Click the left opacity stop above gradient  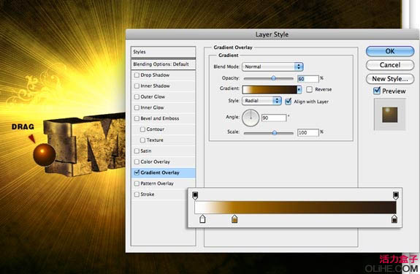195,195
